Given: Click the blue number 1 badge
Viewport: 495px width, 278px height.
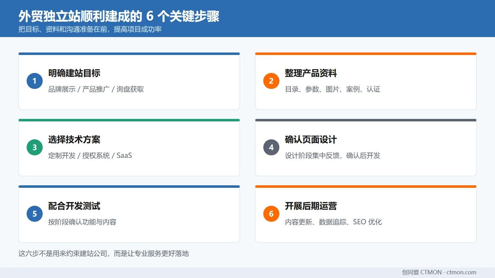Looking at the screenshot, I should pyautogui.click(x=35, y=81).
